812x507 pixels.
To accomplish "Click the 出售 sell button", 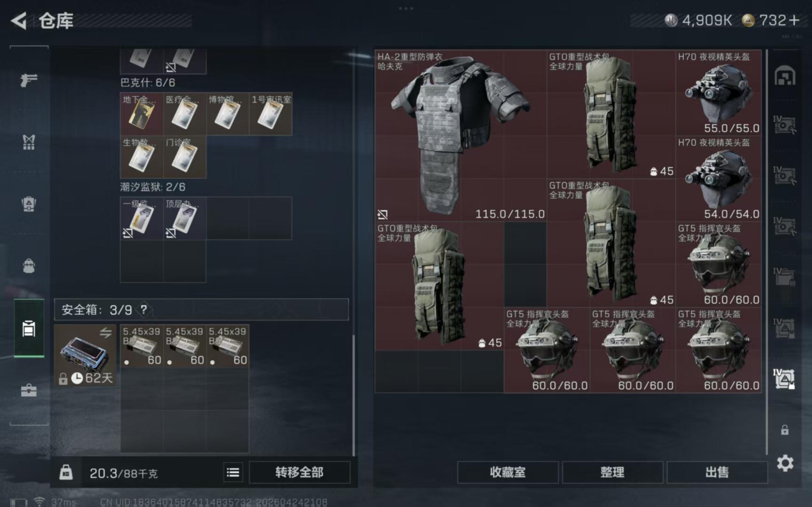I will point(717,472).
